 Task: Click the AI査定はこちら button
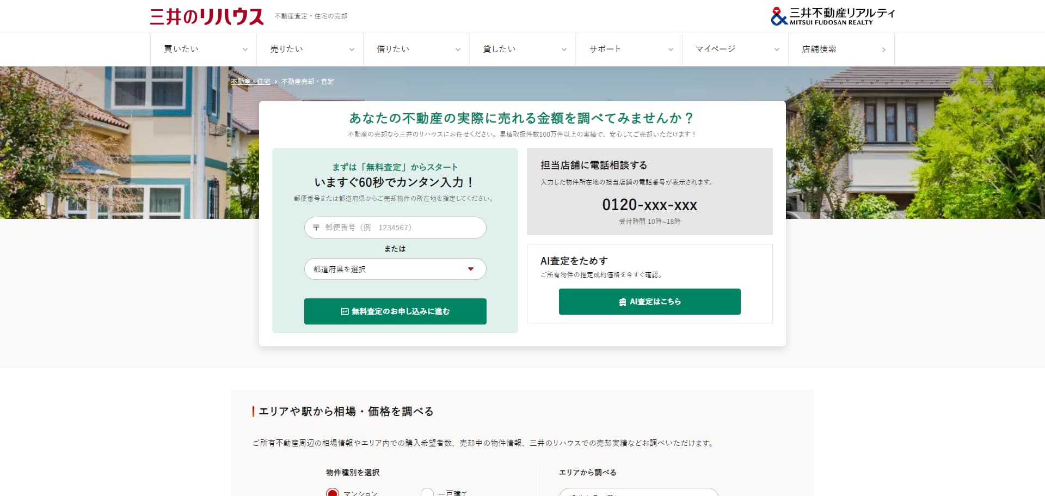(649, 301)
